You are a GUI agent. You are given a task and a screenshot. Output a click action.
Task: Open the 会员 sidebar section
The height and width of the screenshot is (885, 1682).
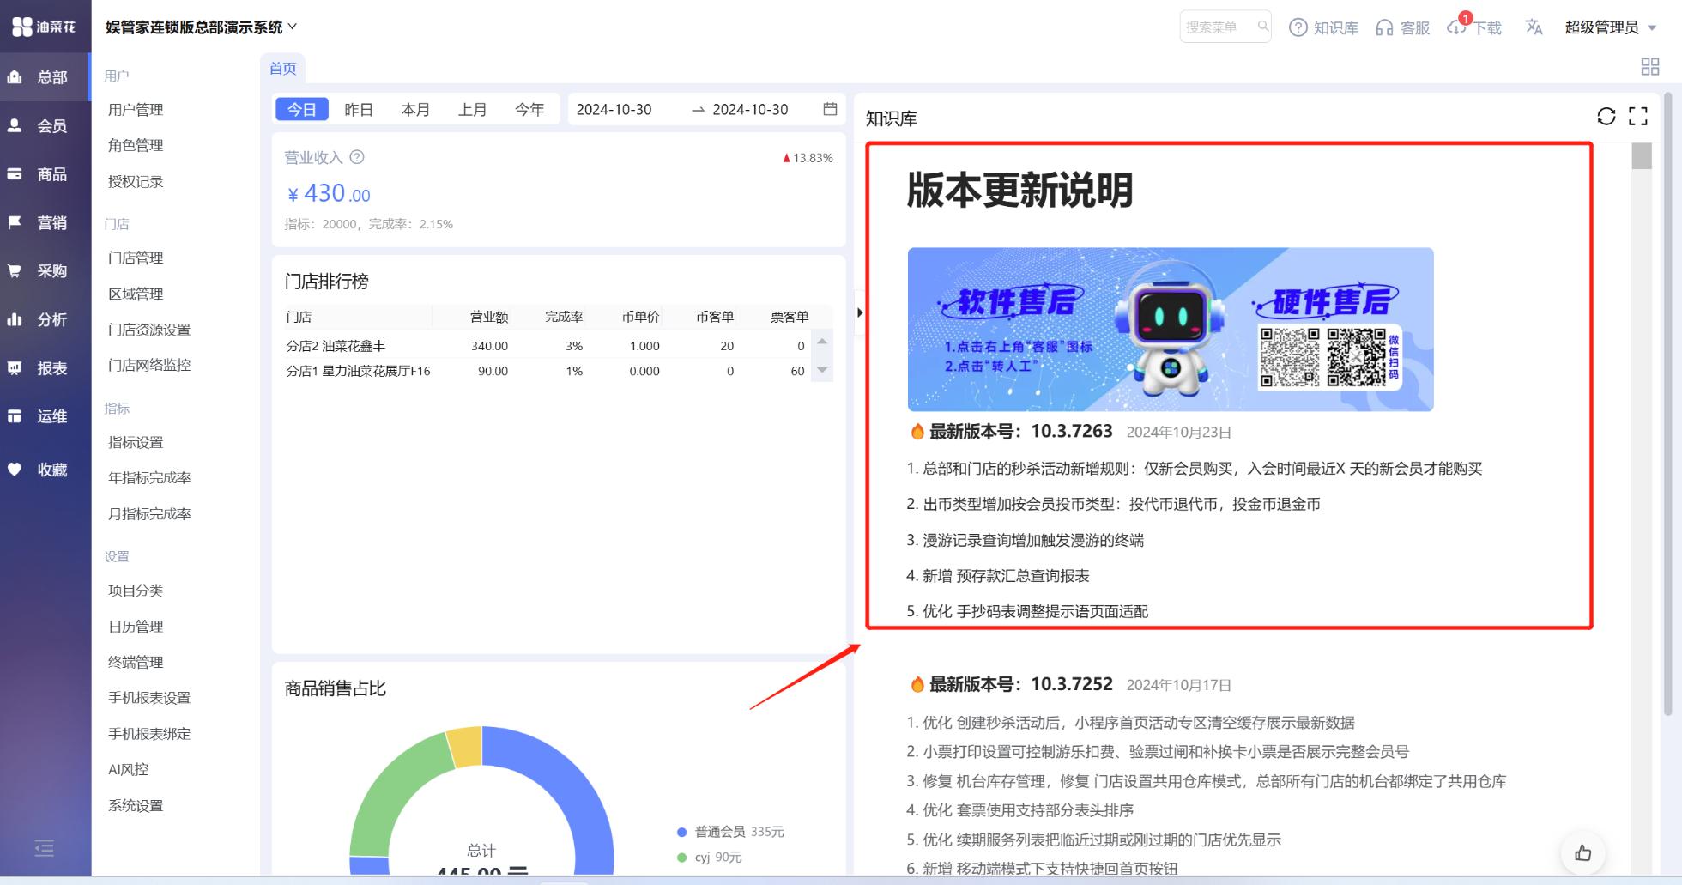44,125
